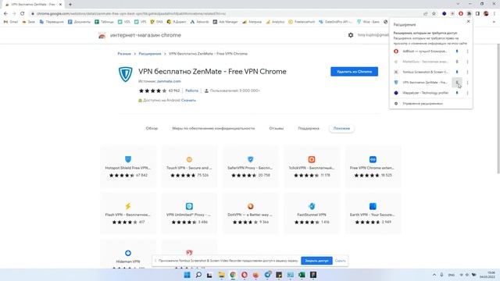This screenshot has width=500, height=281.
Task: Click the Chrome Web Store settings gear
Action: pos(351,35)
